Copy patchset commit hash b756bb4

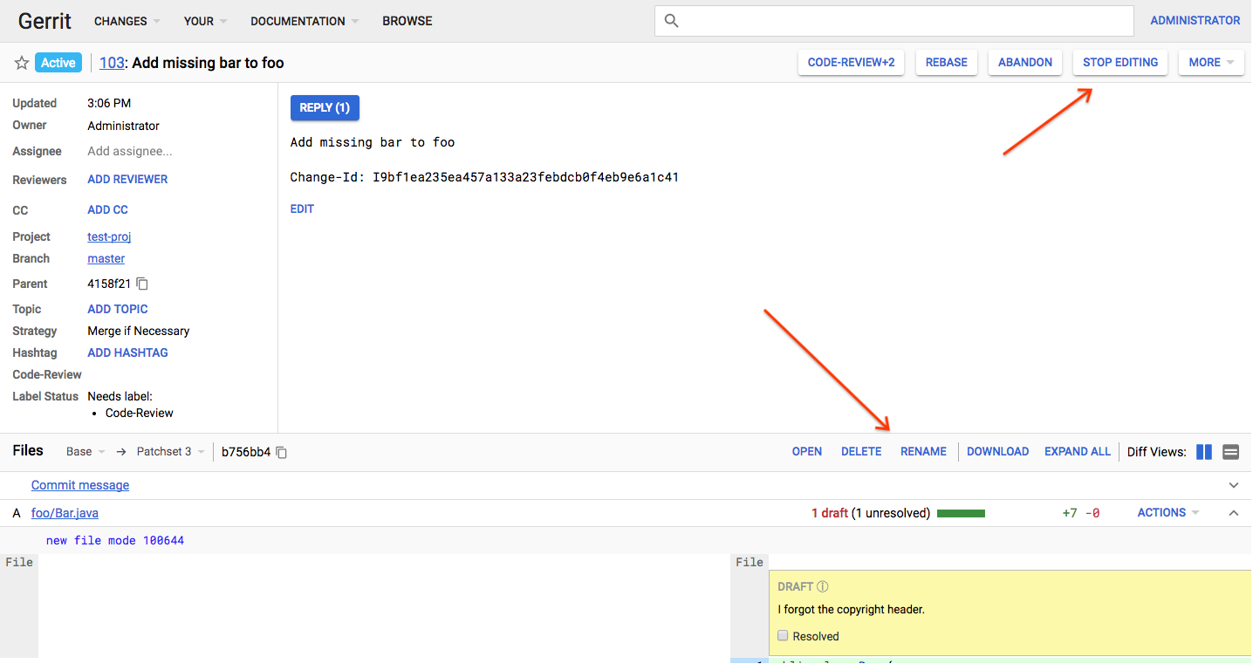(x=281, y=452)
